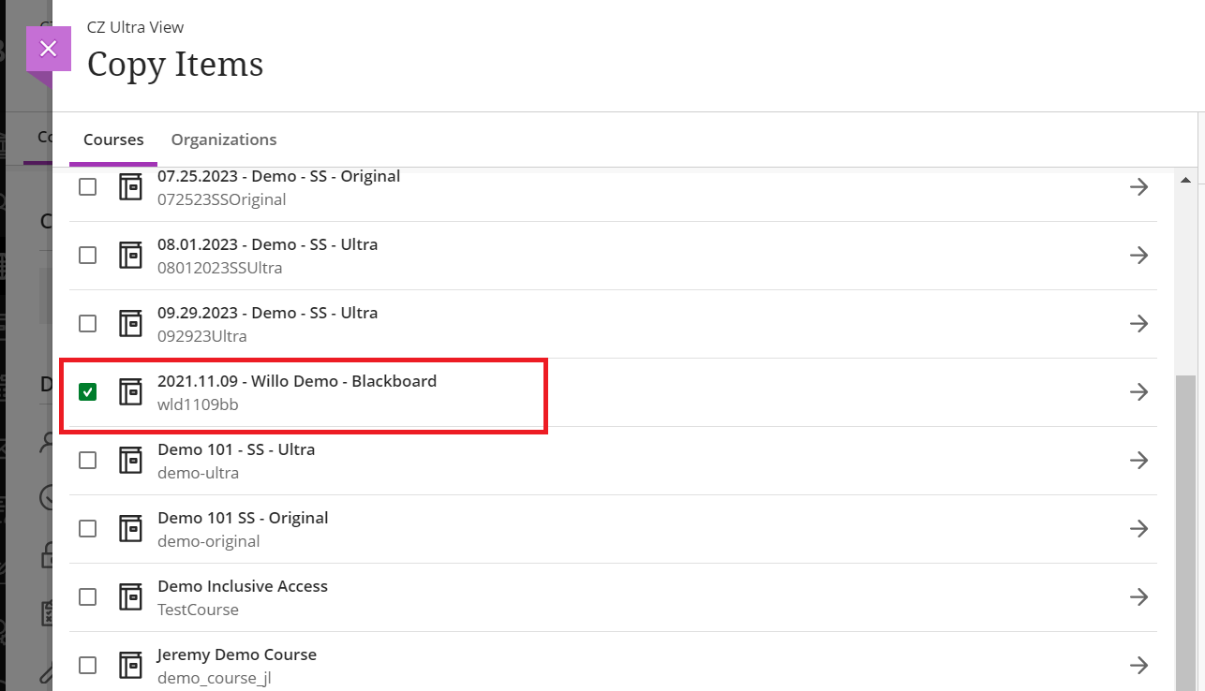The image size is (1205, 691).
Task: Click the course icon for 07.25.2023 Demo SS Original
Action: [x=130, y=187]
